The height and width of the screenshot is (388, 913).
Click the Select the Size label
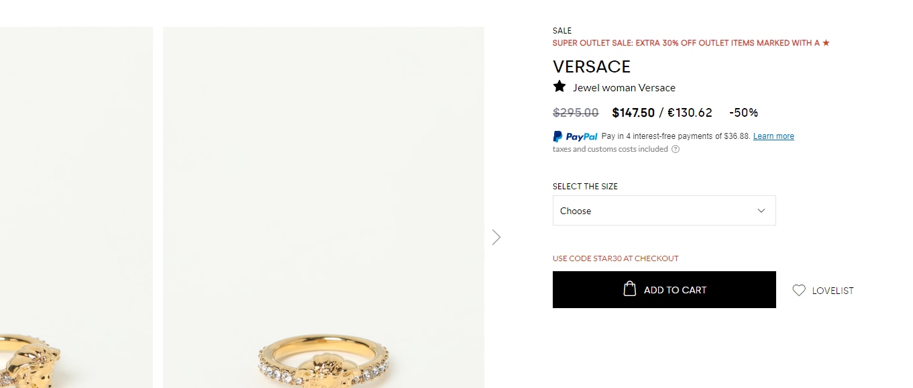click(x=585, y=187)
